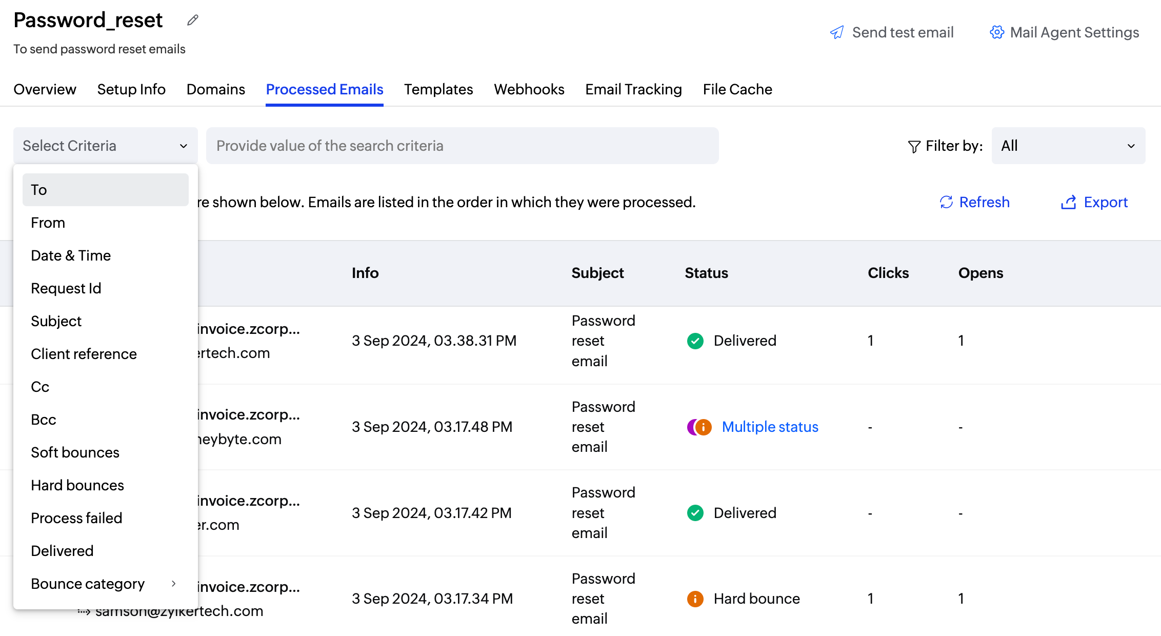This screenshot has height=636, width=1161.
Task: Choose the Date & Time criteria option
Action: tap(71, 255)
